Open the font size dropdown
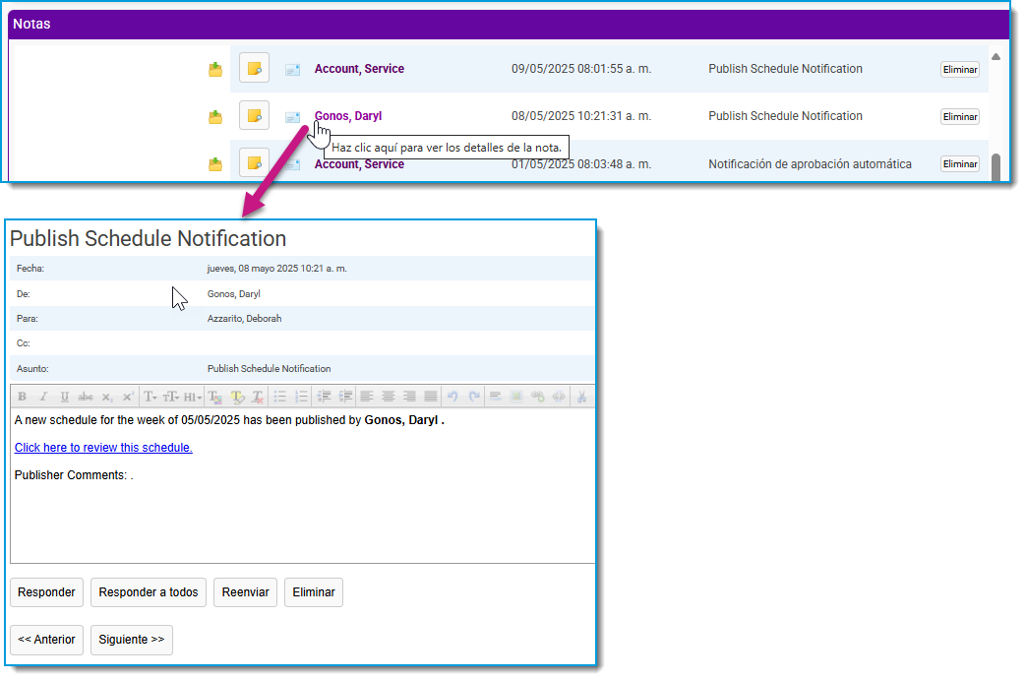Screen dimensions: 1025x680 click(x=170, y=397)
